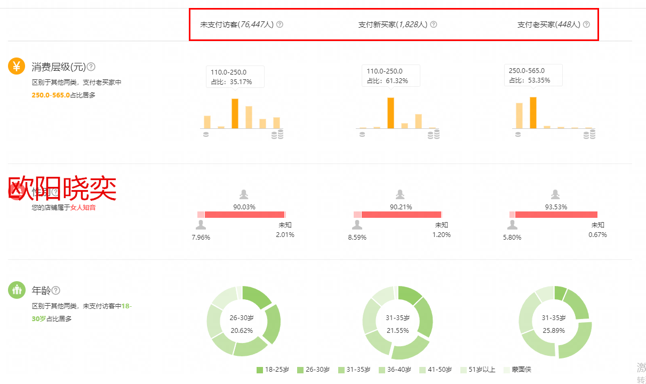Select the 未支付访客(76,447人) column header
Screen dimensions: 646x384
(x=236, y=24)
